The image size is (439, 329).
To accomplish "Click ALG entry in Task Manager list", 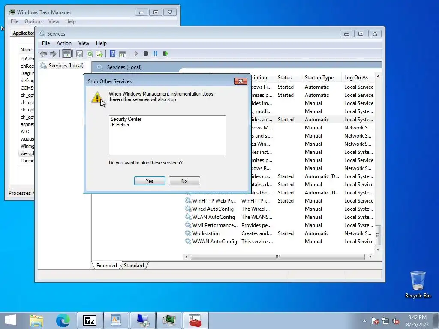I will pos(24,132).
